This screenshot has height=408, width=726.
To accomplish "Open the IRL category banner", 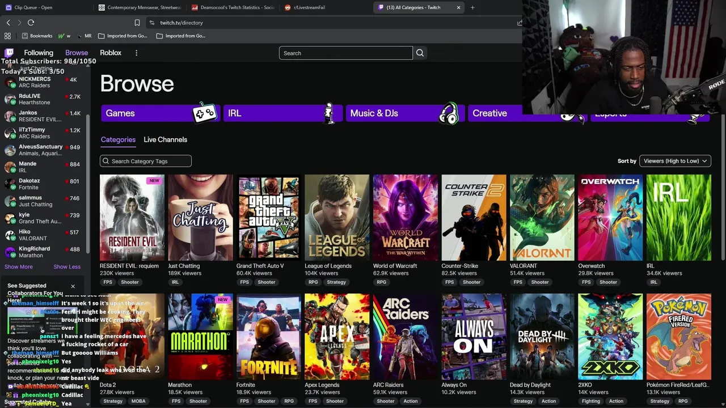I will pyautogui.click(x=282, y=113).
